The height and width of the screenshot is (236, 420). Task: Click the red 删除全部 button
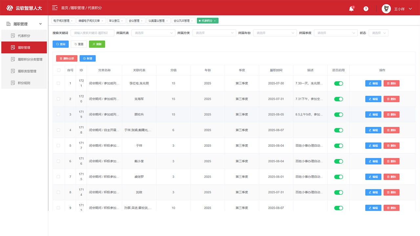point(67,58)
